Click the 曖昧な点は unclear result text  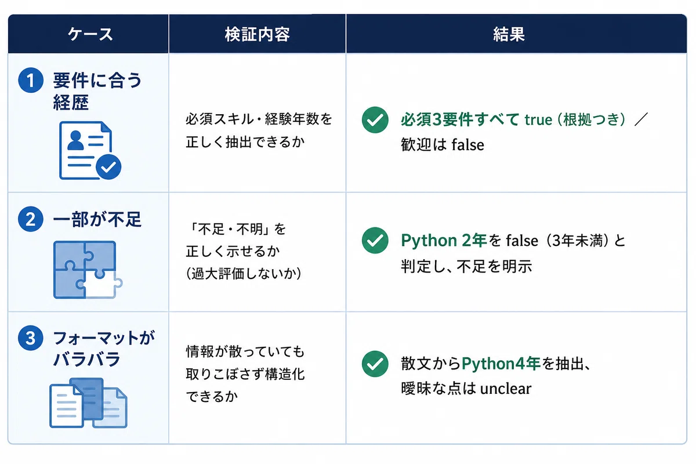(466, 388)
